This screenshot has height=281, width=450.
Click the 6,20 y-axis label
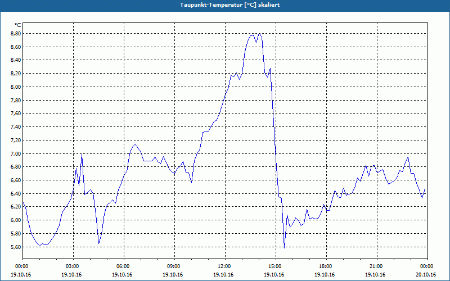(x=16, y=207)
